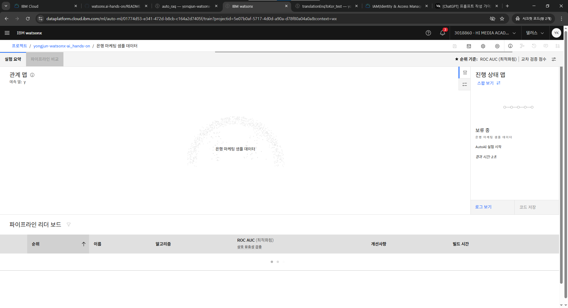
Task: Open ranking settings sliders icon
Action: 554,59
